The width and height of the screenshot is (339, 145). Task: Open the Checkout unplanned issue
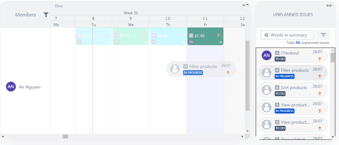[x=293, y=56]
